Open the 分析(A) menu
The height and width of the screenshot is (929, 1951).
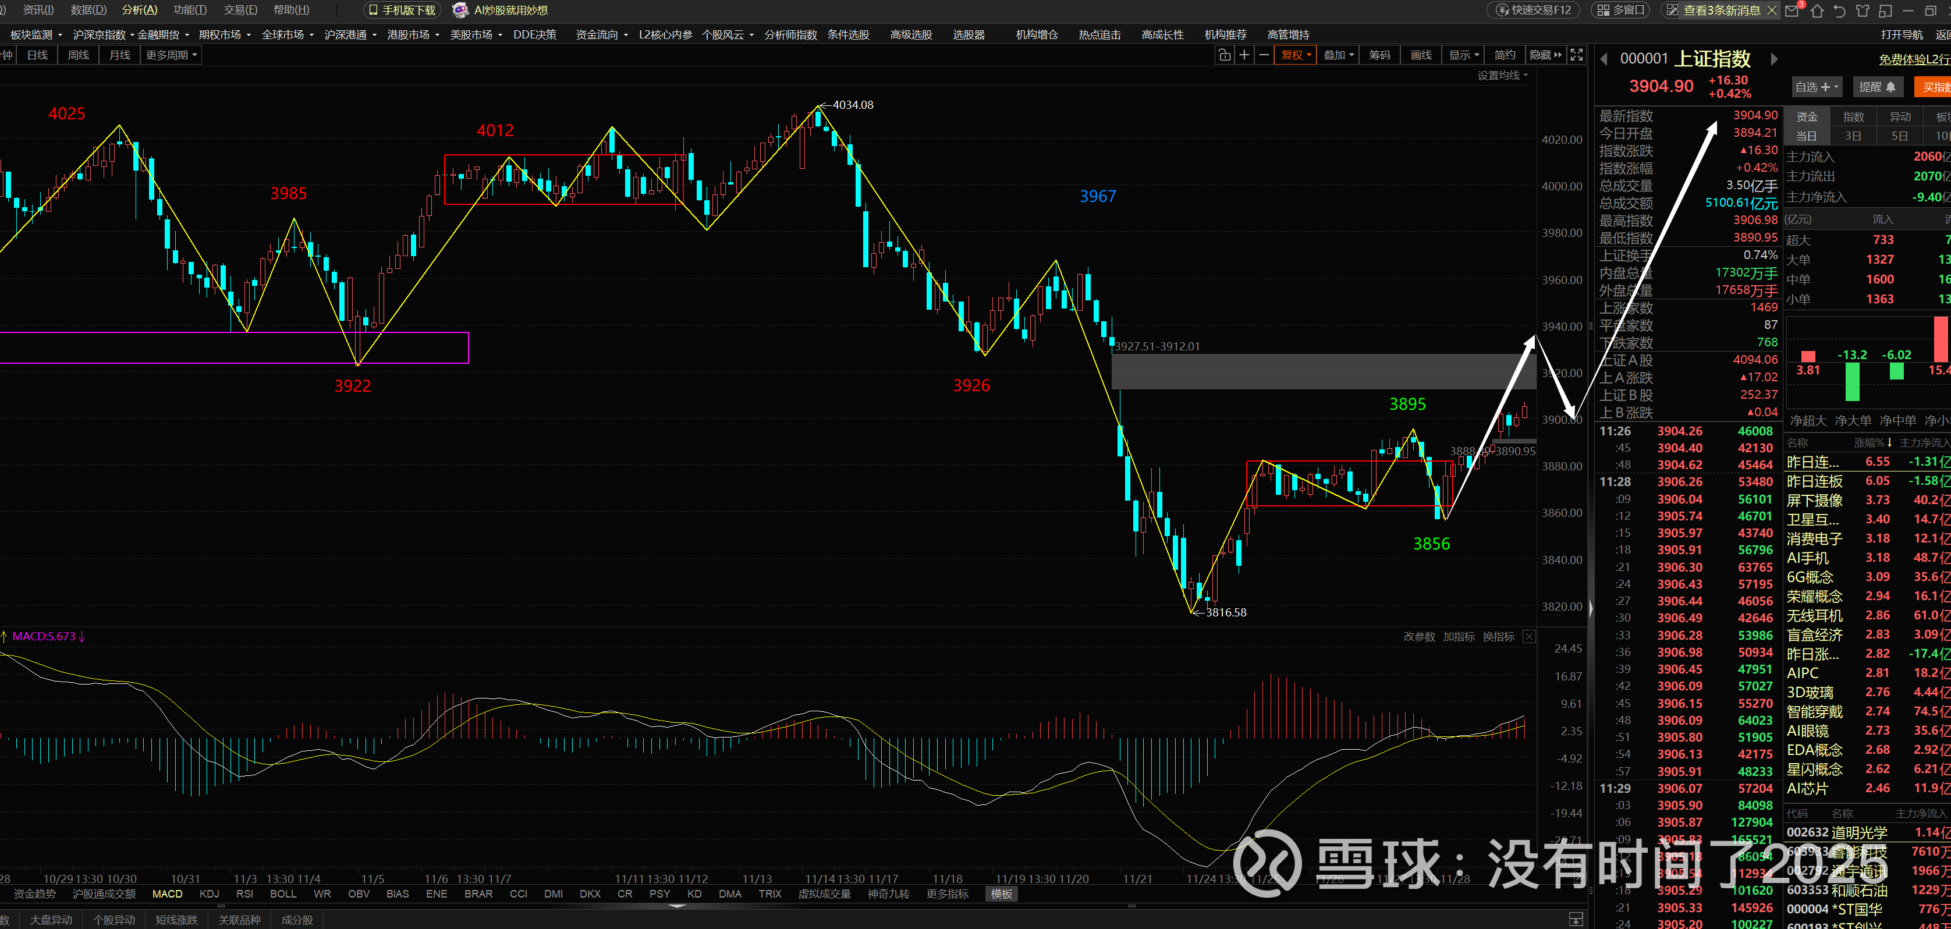click(139, 10)
